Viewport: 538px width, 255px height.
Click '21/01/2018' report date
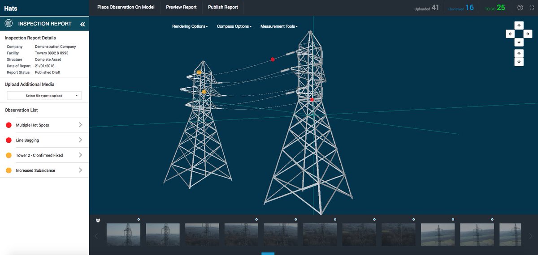[44, 66]
